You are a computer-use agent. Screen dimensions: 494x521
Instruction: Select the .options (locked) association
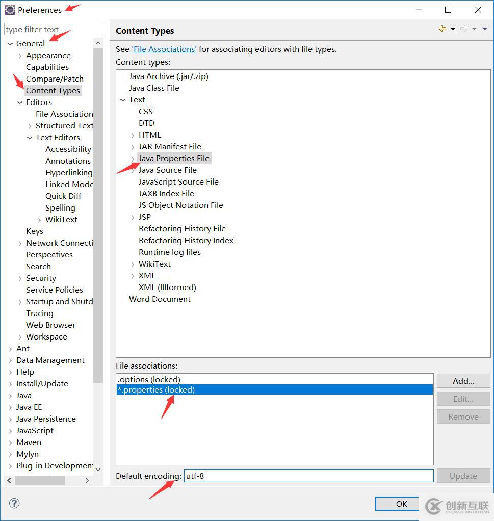click(275, 379)
